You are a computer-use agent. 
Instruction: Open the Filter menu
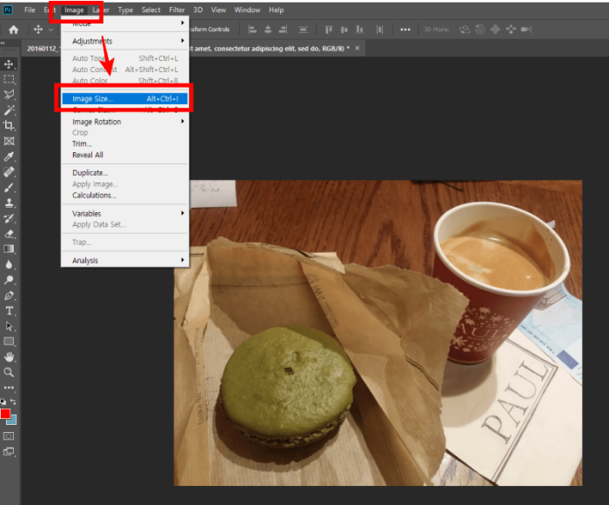point(177,10)
